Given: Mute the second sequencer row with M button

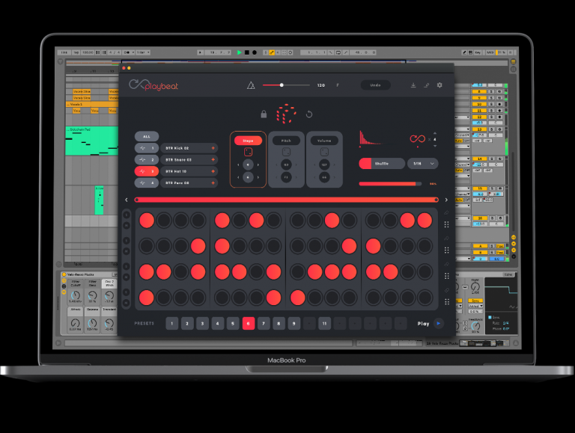Looking at the screenshot, I should [126, 251].
